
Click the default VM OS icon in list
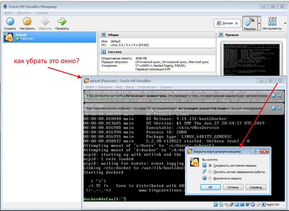(9, 37)
